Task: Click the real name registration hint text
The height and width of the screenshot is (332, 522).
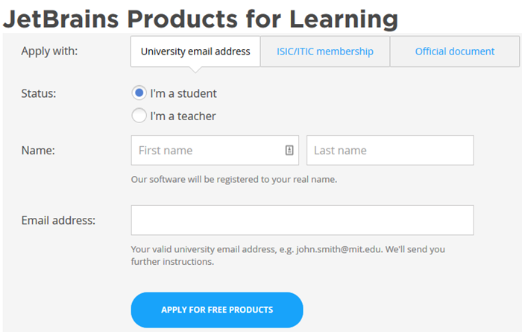Action: [x=233, y=179]
